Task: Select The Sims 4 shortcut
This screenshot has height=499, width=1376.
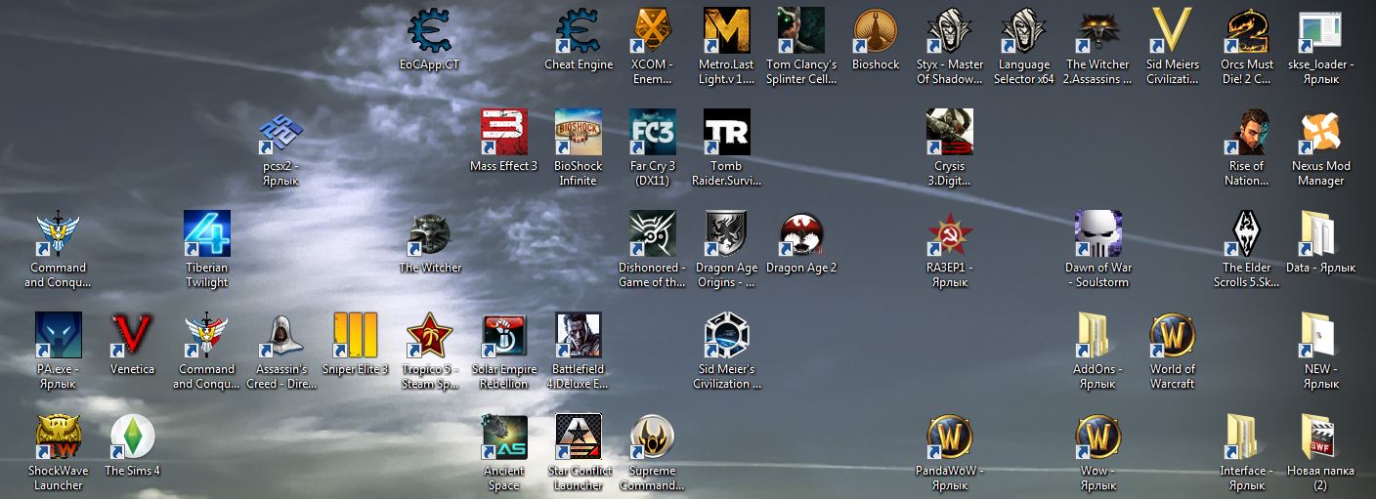Action: pyautogui.click(x=133, y=437)
